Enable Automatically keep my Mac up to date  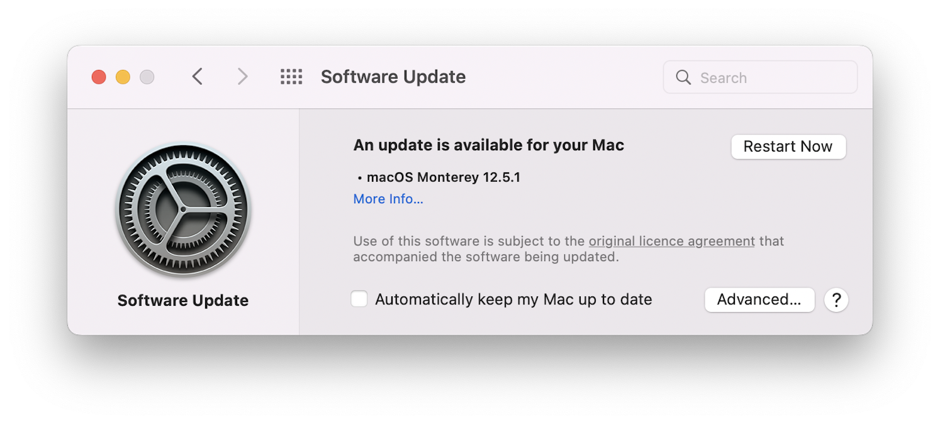click(x=359, y=299)
